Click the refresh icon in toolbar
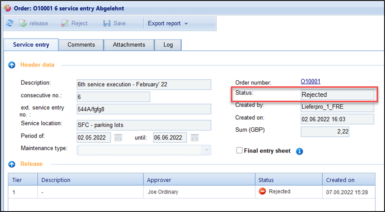The image size is (385, 212). (9, 24)
